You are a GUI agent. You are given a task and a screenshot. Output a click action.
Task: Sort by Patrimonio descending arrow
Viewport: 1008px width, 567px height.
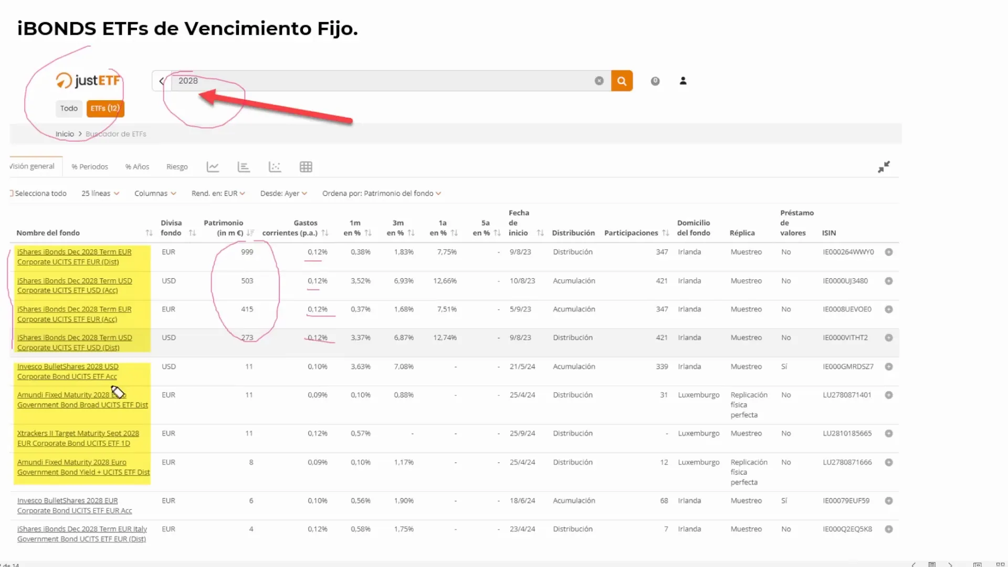pyautogui.click(x=250, y=233)
